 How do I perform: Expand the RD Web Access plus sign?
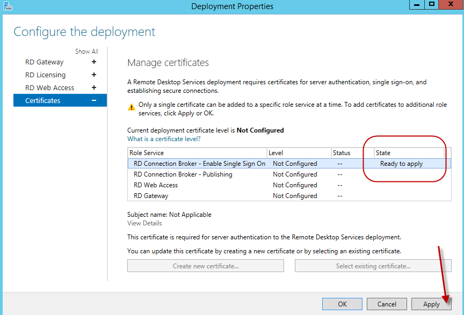tap(94, 88)
